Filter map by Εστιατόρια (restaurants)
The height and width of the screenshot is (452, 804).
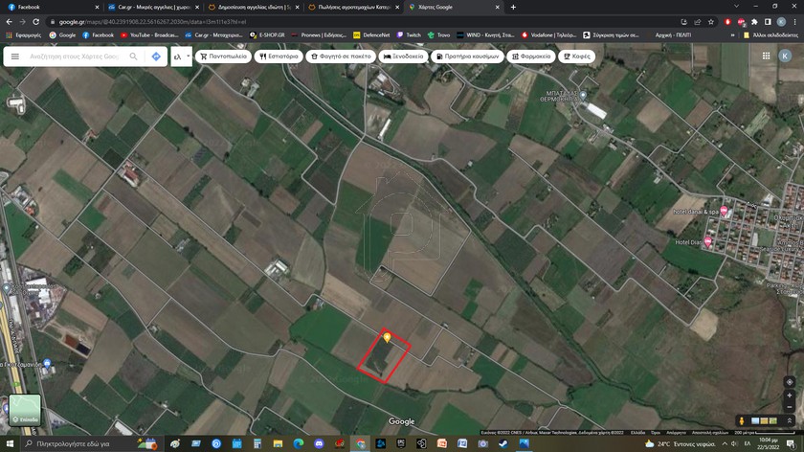279,56
